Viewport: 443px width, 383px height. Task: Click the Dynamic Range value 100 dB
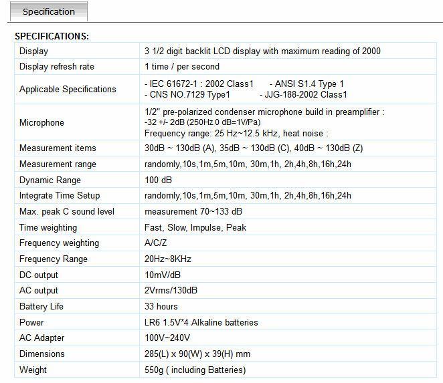pos(158,180)
